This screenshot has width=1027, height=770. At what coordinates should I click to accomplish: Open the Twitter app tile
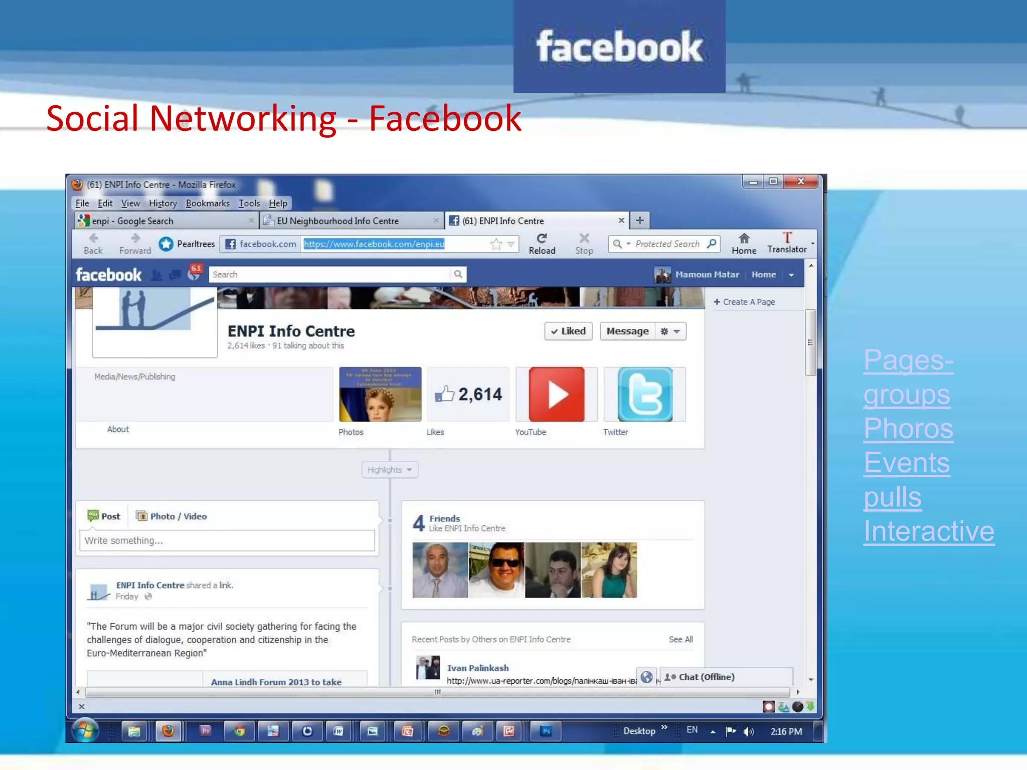(x=645, y=394)
